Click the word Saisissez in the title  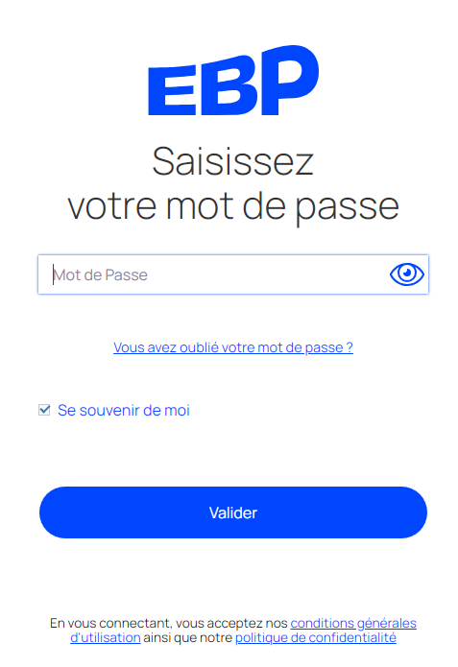pos(233,161)
